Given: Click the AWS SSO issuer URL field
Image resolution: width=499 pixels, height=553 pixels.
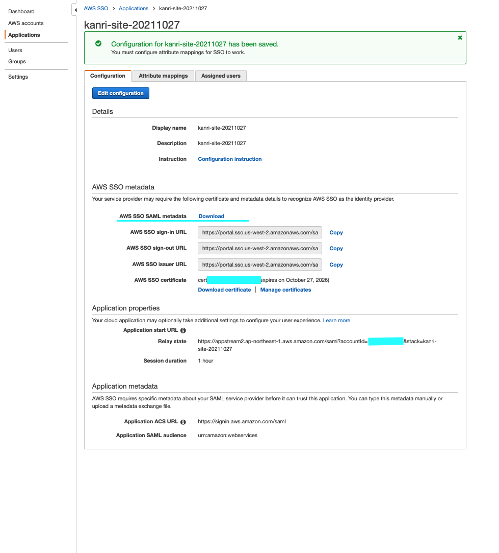Looking at the screenshot, I should click(260, 265).
